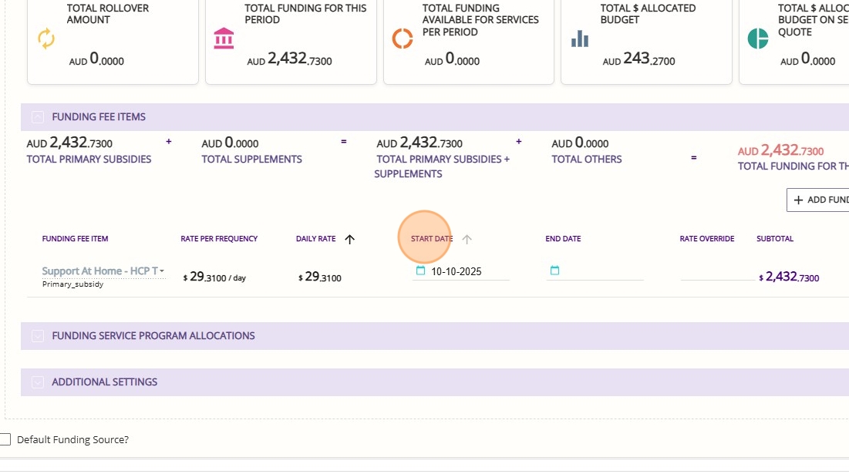Screen dimensions: 849x474
Task: Expand Funding Service Program Allocations section
Action: [37, 336]
